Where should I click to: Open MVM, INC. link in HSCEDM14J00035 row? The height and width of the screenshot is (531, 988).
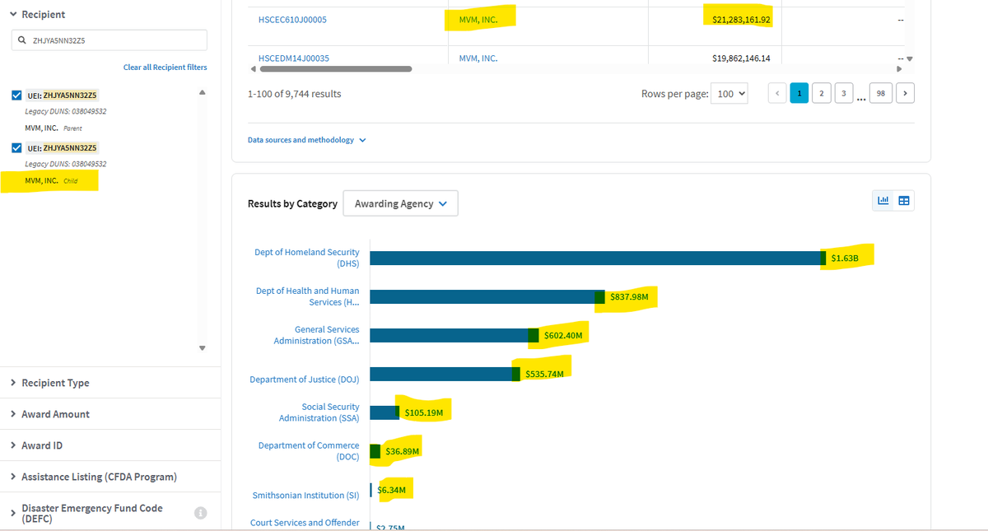click(x=478, y=58)
